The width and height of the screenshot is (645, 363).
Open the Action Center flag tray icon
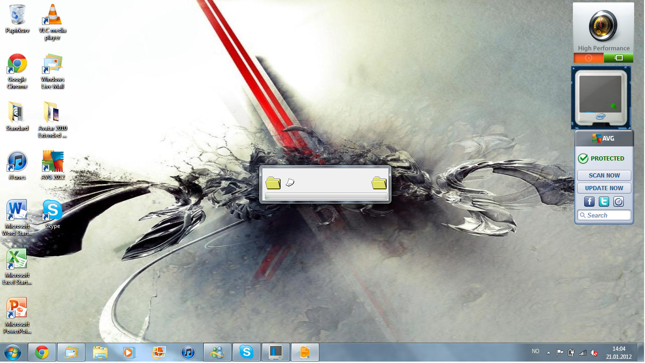click(560, 353)
